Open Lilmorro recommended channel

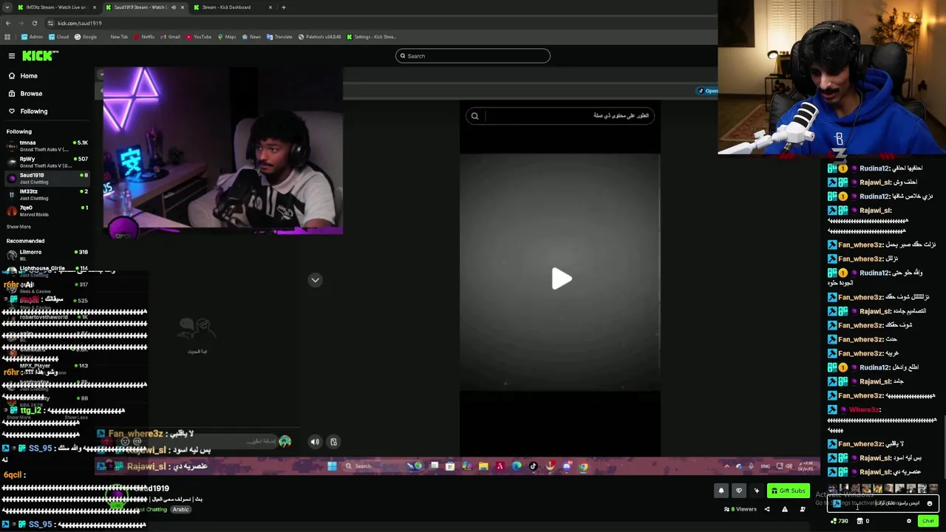tap(46, 255)
